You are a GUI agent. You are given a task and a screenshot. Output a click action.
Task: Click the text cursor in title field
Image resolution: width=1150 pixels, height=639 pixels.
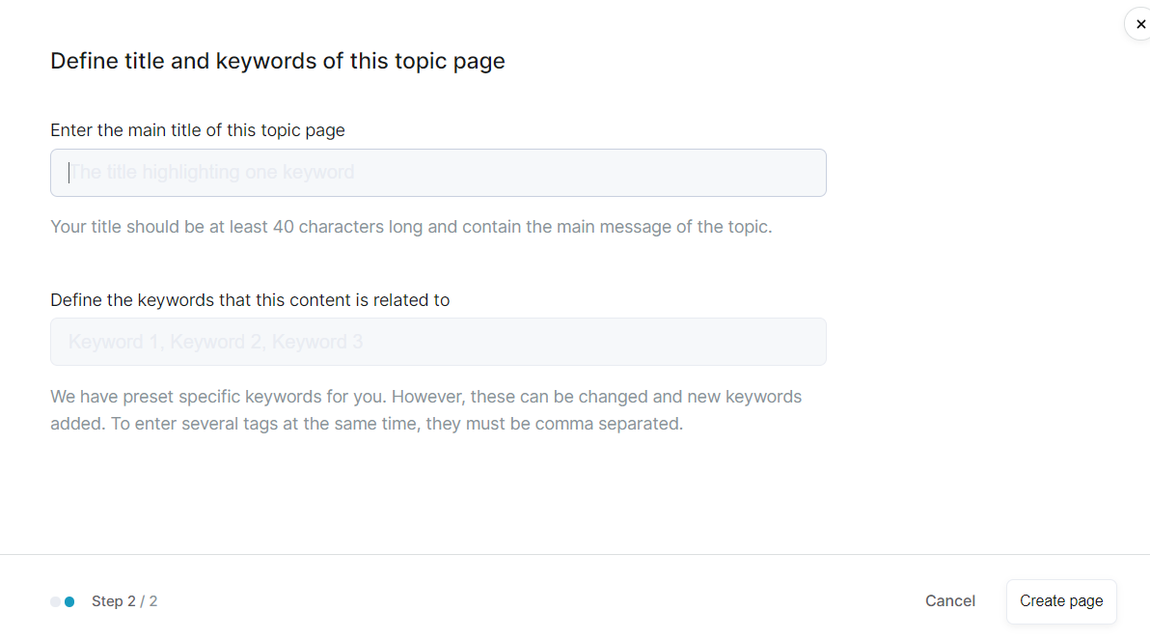(x=69, y=173)
